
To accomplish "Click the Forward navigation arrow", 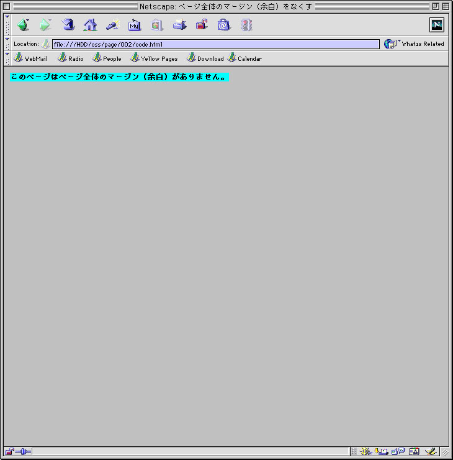I will 45,25.
